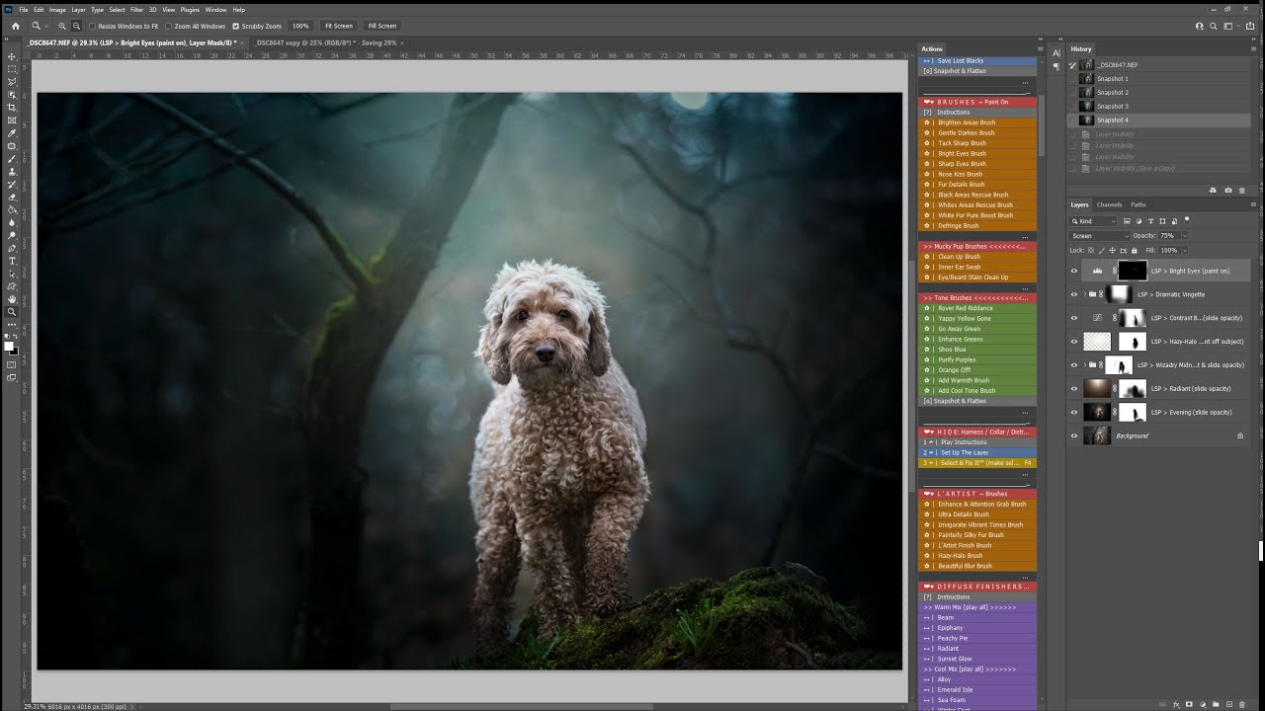The image size is (1265, 711).
Task: Select the Lasso tool
Action: click(13, 82)
